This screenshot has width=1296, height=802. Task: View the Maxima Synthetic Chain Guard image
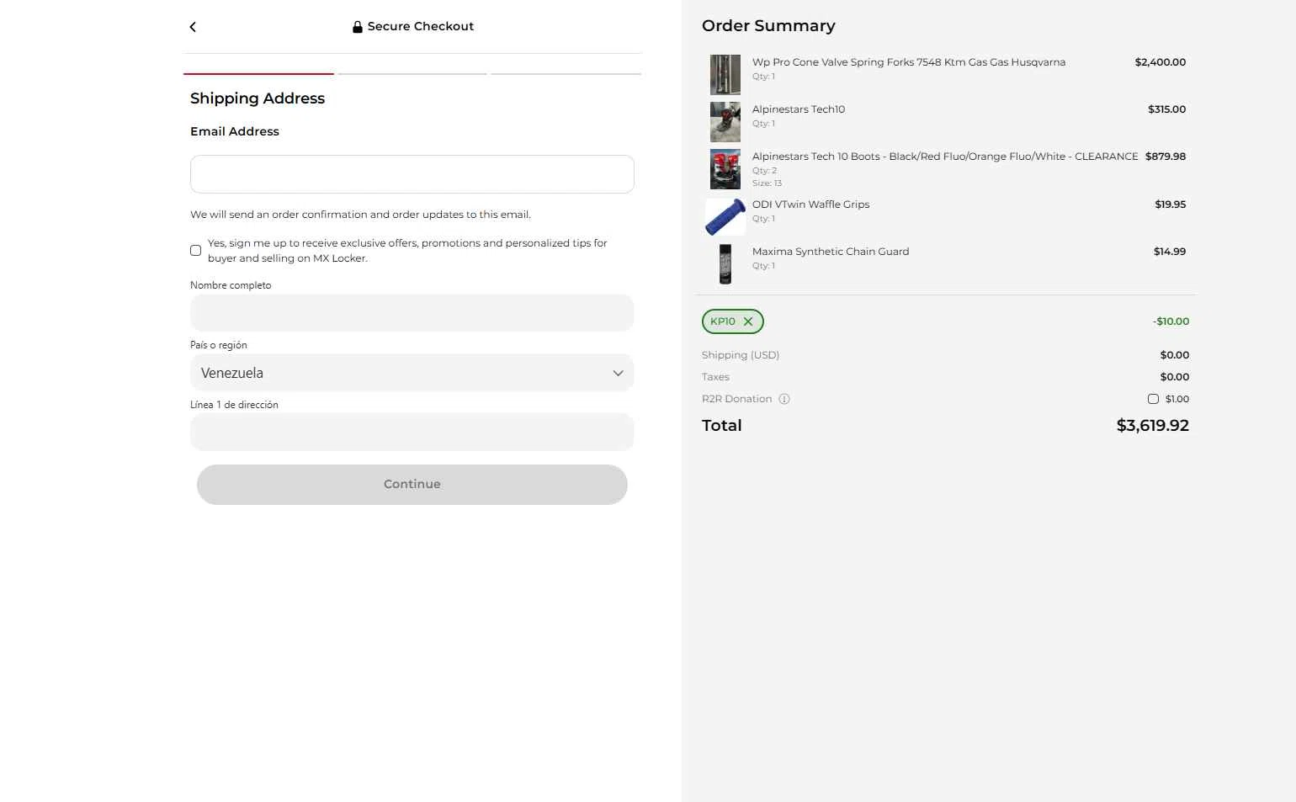point(725,264)
